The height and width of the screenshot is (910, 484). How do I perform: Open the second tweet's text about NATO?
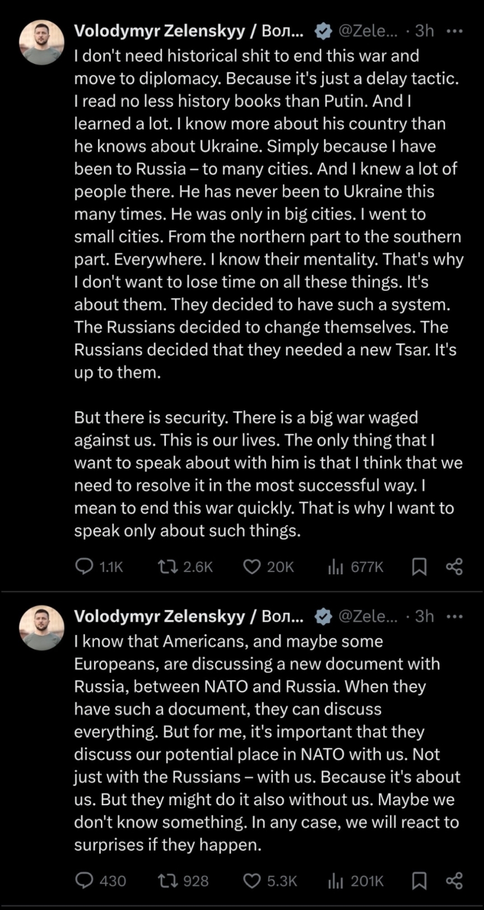pos(266,742)
